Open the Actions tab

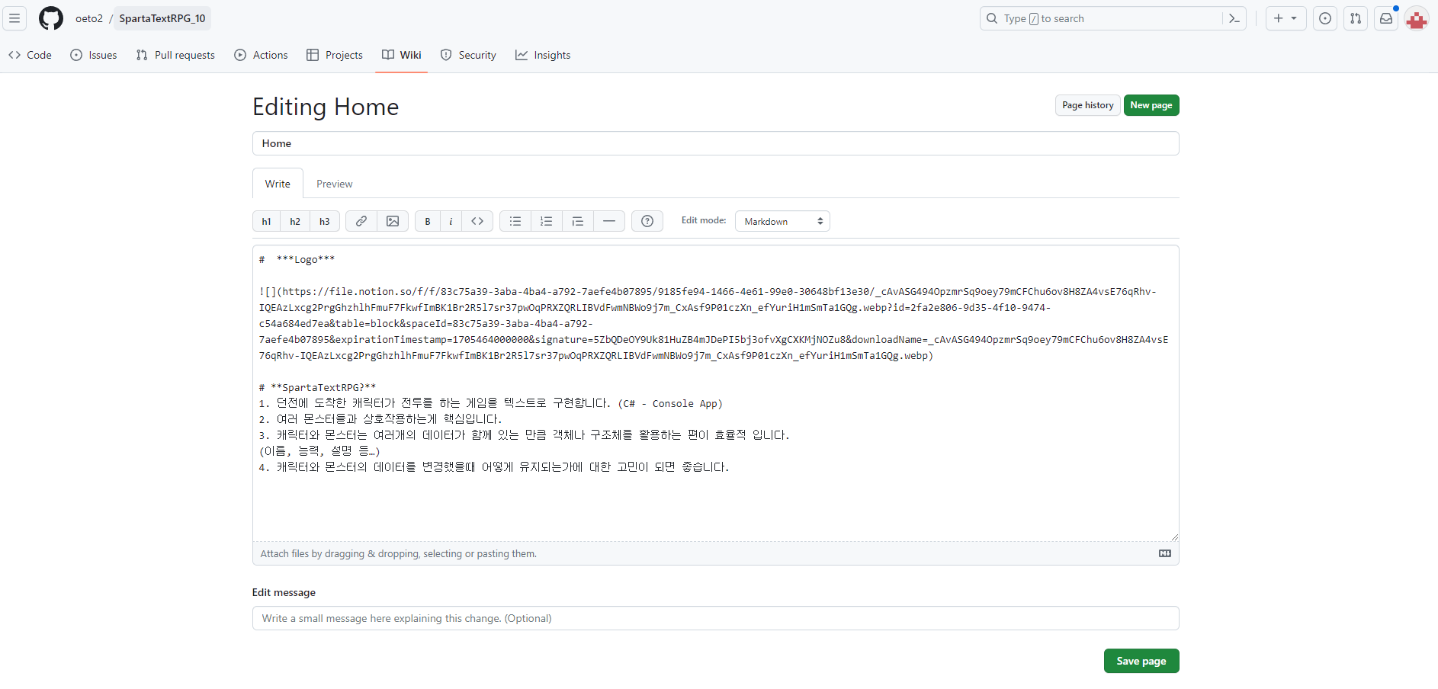261,55
